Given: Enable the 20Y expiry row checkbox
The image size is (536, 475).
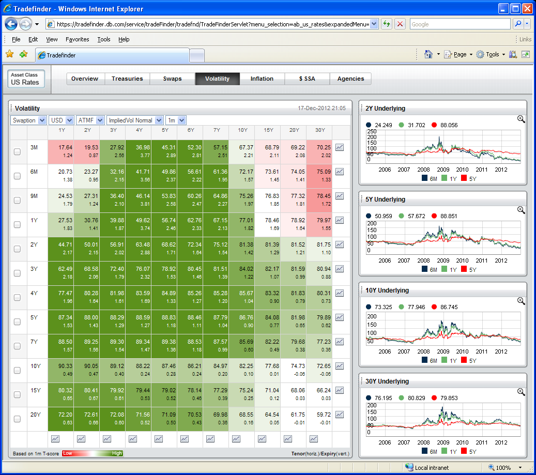Looking at the screenshot, I should tap(17, 419).
